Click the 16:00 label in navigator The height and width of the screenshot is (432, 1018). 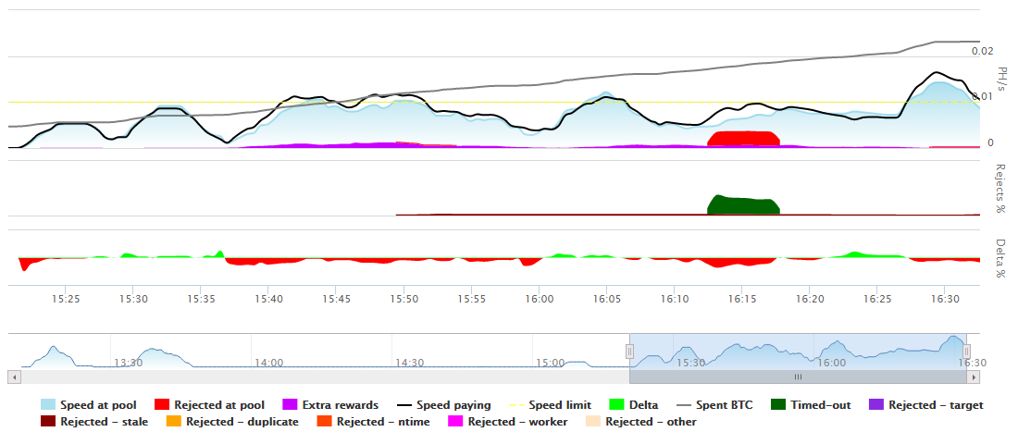tap(831, 363)
